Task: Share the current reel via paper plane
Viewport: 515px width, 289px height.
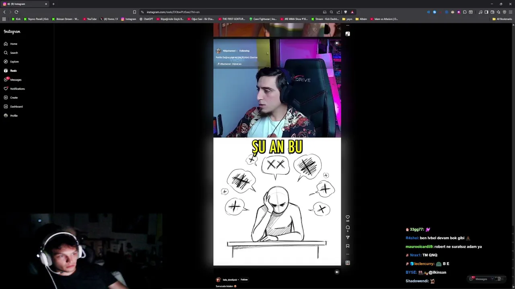Action: coord(348,237)
